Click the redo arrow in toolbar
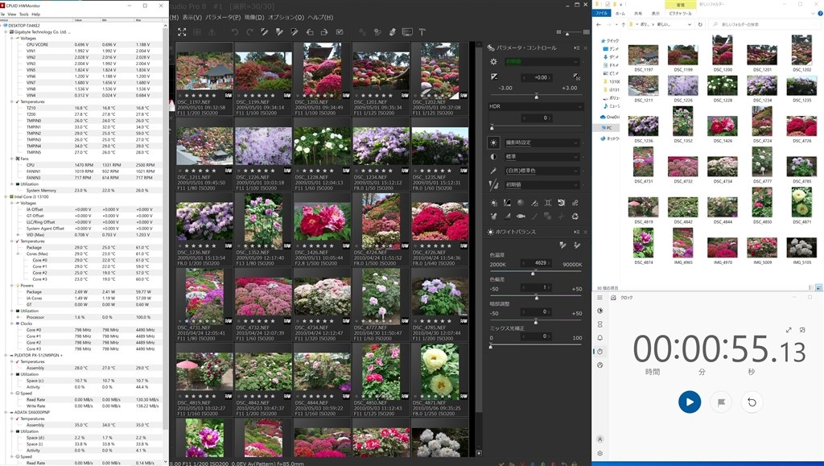This screenshot has width=824, height=466. 250,32
